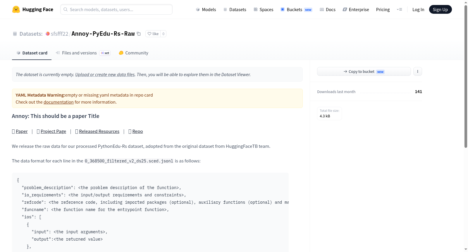
Task: Click the "funcname" line in code block
Action: [95, 210]
